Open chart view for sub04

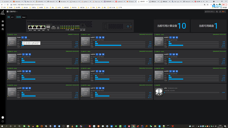tap(100, 54)
